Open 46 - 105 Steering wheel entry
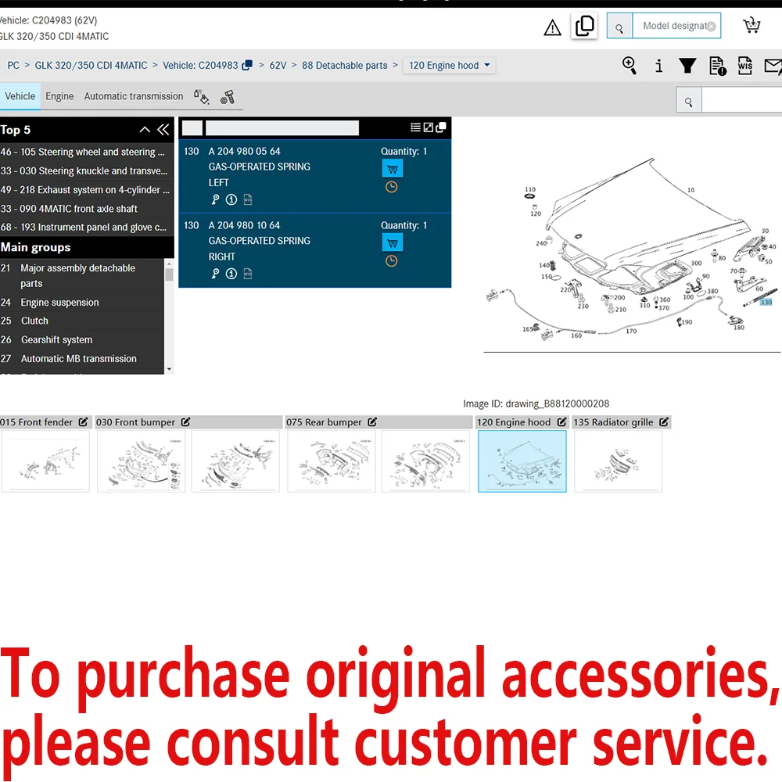 pos(83,152)
